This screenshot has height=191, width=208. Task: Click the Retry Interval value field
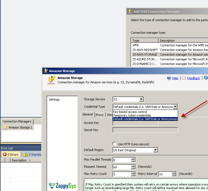tap(165, 174)
